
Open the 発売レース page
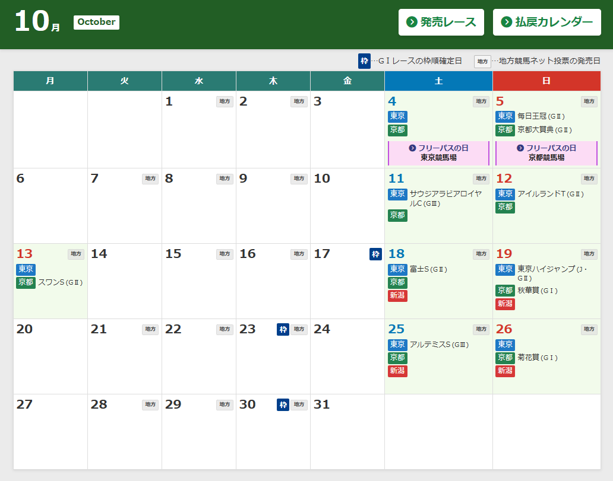pyautogui.click(x=441, y=22)
